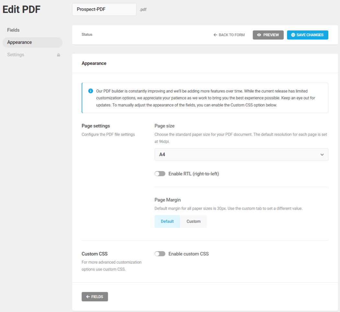Click the lock icon next to Settings
Image resolution: width=340 pixels, height=312 pixels.
59,55
